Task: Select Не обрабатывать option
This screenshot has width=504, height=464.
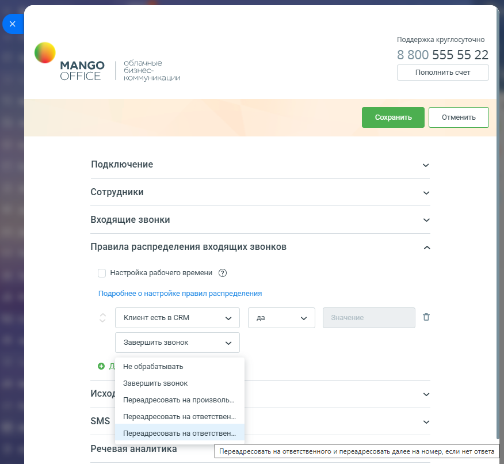Action: click(180, 367)
